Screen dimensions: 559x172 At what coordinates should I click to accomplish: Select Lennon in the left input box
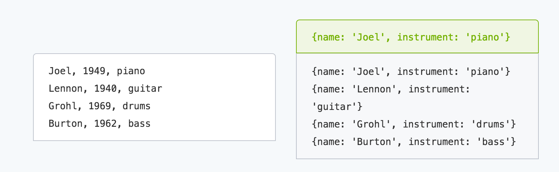[66, 88]
